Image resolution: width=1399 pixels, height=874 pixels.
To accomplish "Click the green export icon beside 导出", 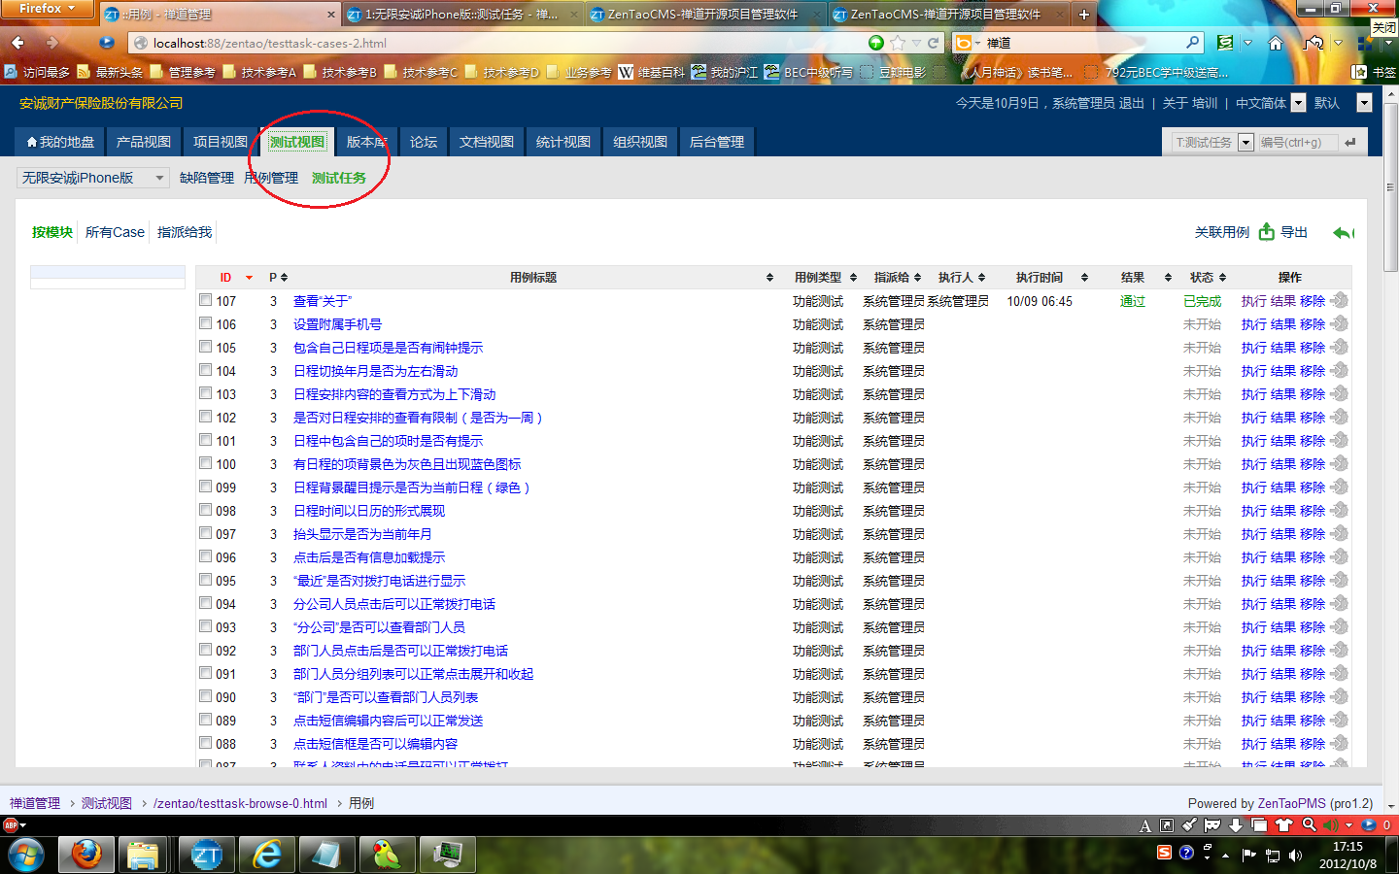I will [1267, 231].
